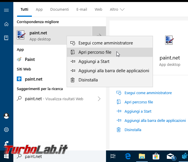Switch to the E-mail tab

pos(82,10)
